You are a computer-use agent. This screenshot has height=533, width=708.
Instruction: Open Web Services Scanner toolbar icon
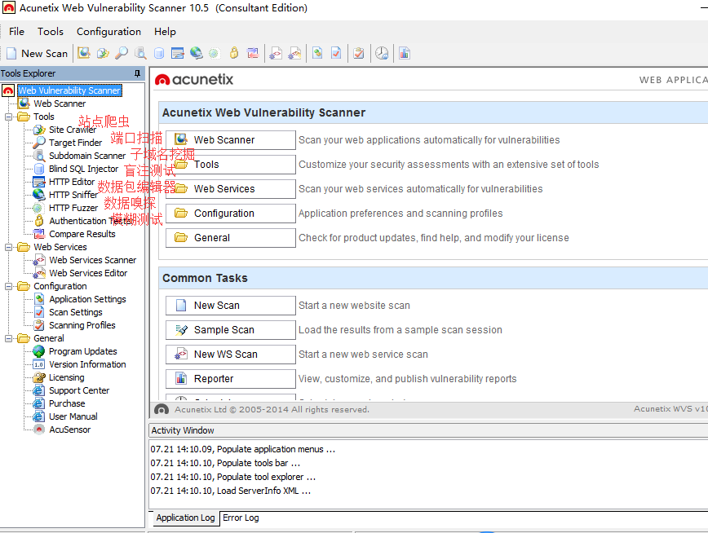(276, 53)
